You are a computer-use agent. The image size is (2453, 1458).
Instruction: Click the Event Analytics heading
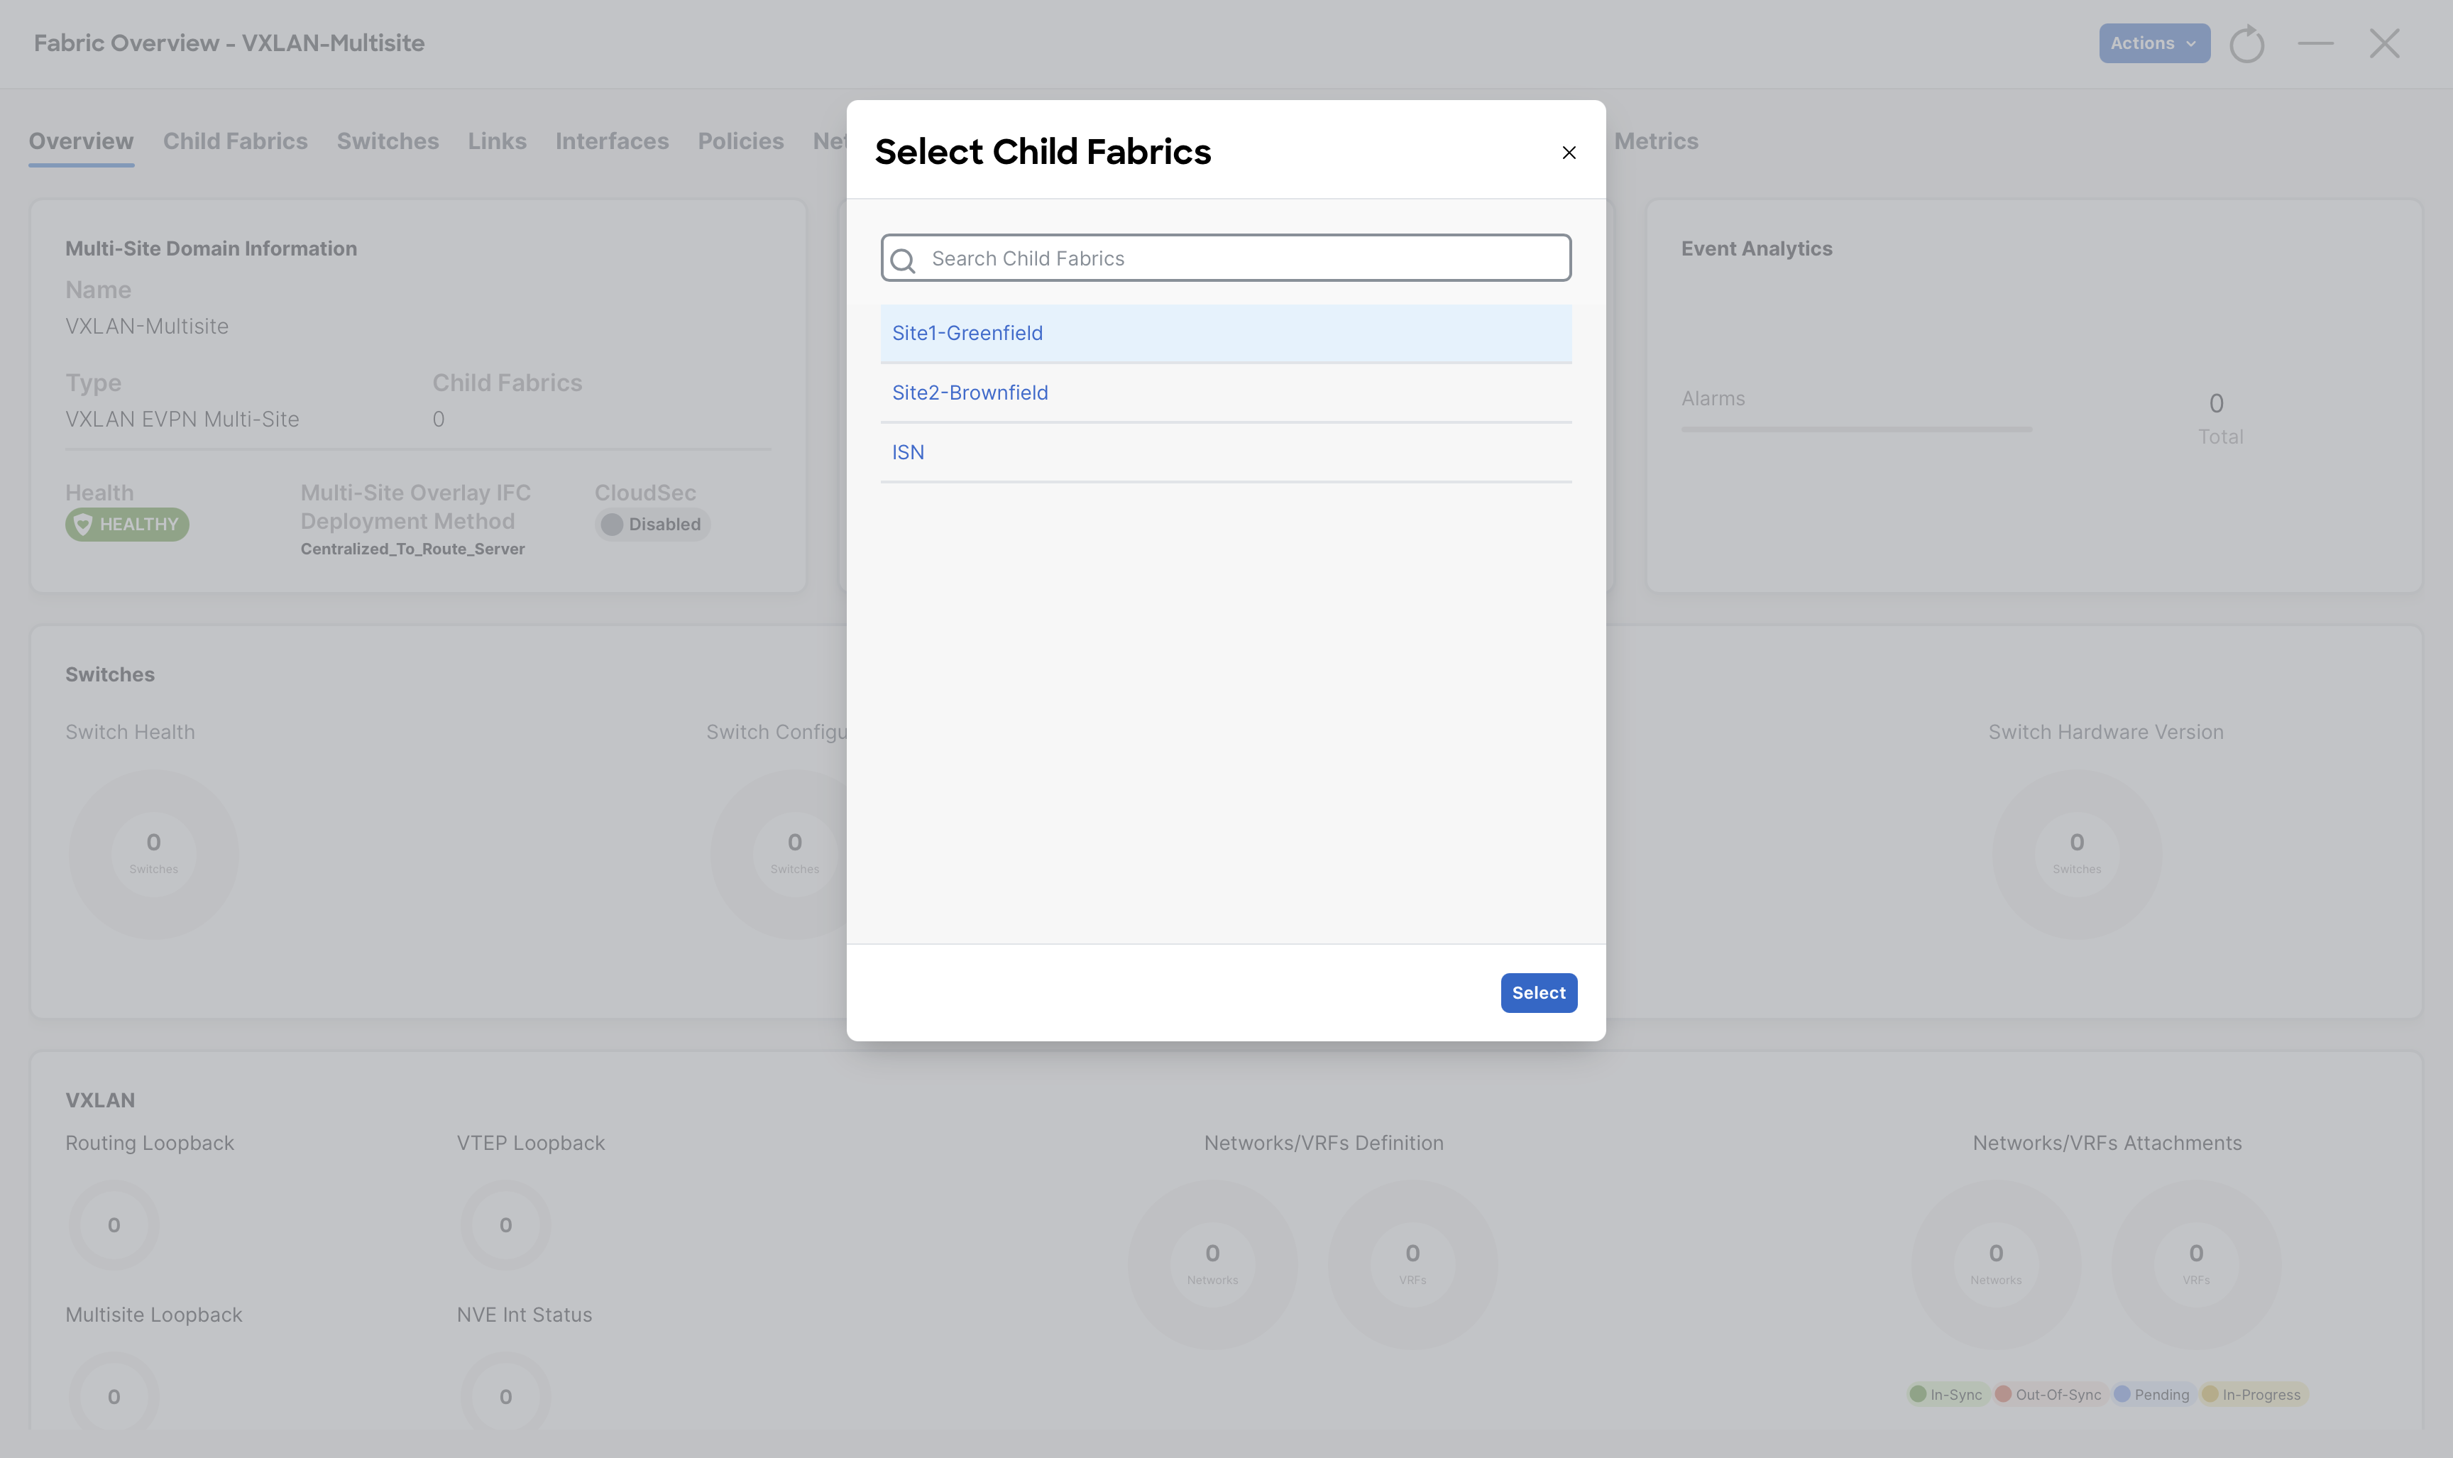point(1757,248)
